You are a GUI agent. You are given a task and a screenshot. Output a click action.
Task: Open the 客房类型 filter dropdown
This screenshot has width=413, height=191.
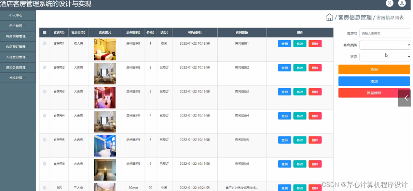[x=385, y=45]
